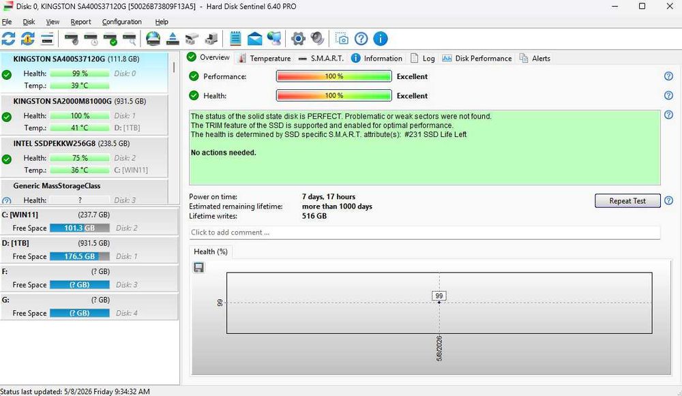Click the 5/8/2026 date label under graph
Screen dimensions: 682x396
point(439,348)
